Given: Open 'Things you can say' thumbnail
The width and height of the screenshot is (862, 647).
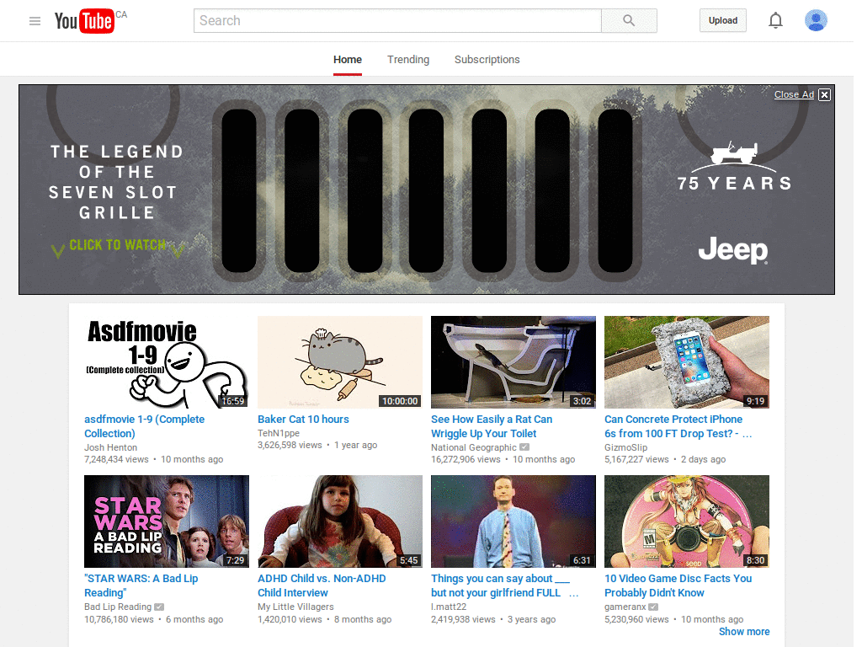Looking at the screenshot, I should pyautogui.click(x=513, y=521).
